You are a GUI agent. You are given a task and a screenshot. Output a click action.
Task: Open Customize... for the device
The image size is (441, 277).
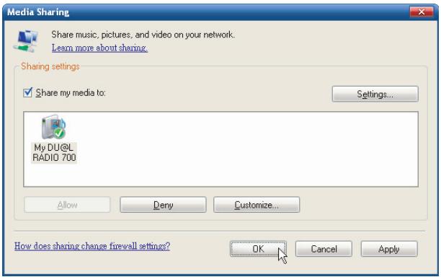click(257, 205)
